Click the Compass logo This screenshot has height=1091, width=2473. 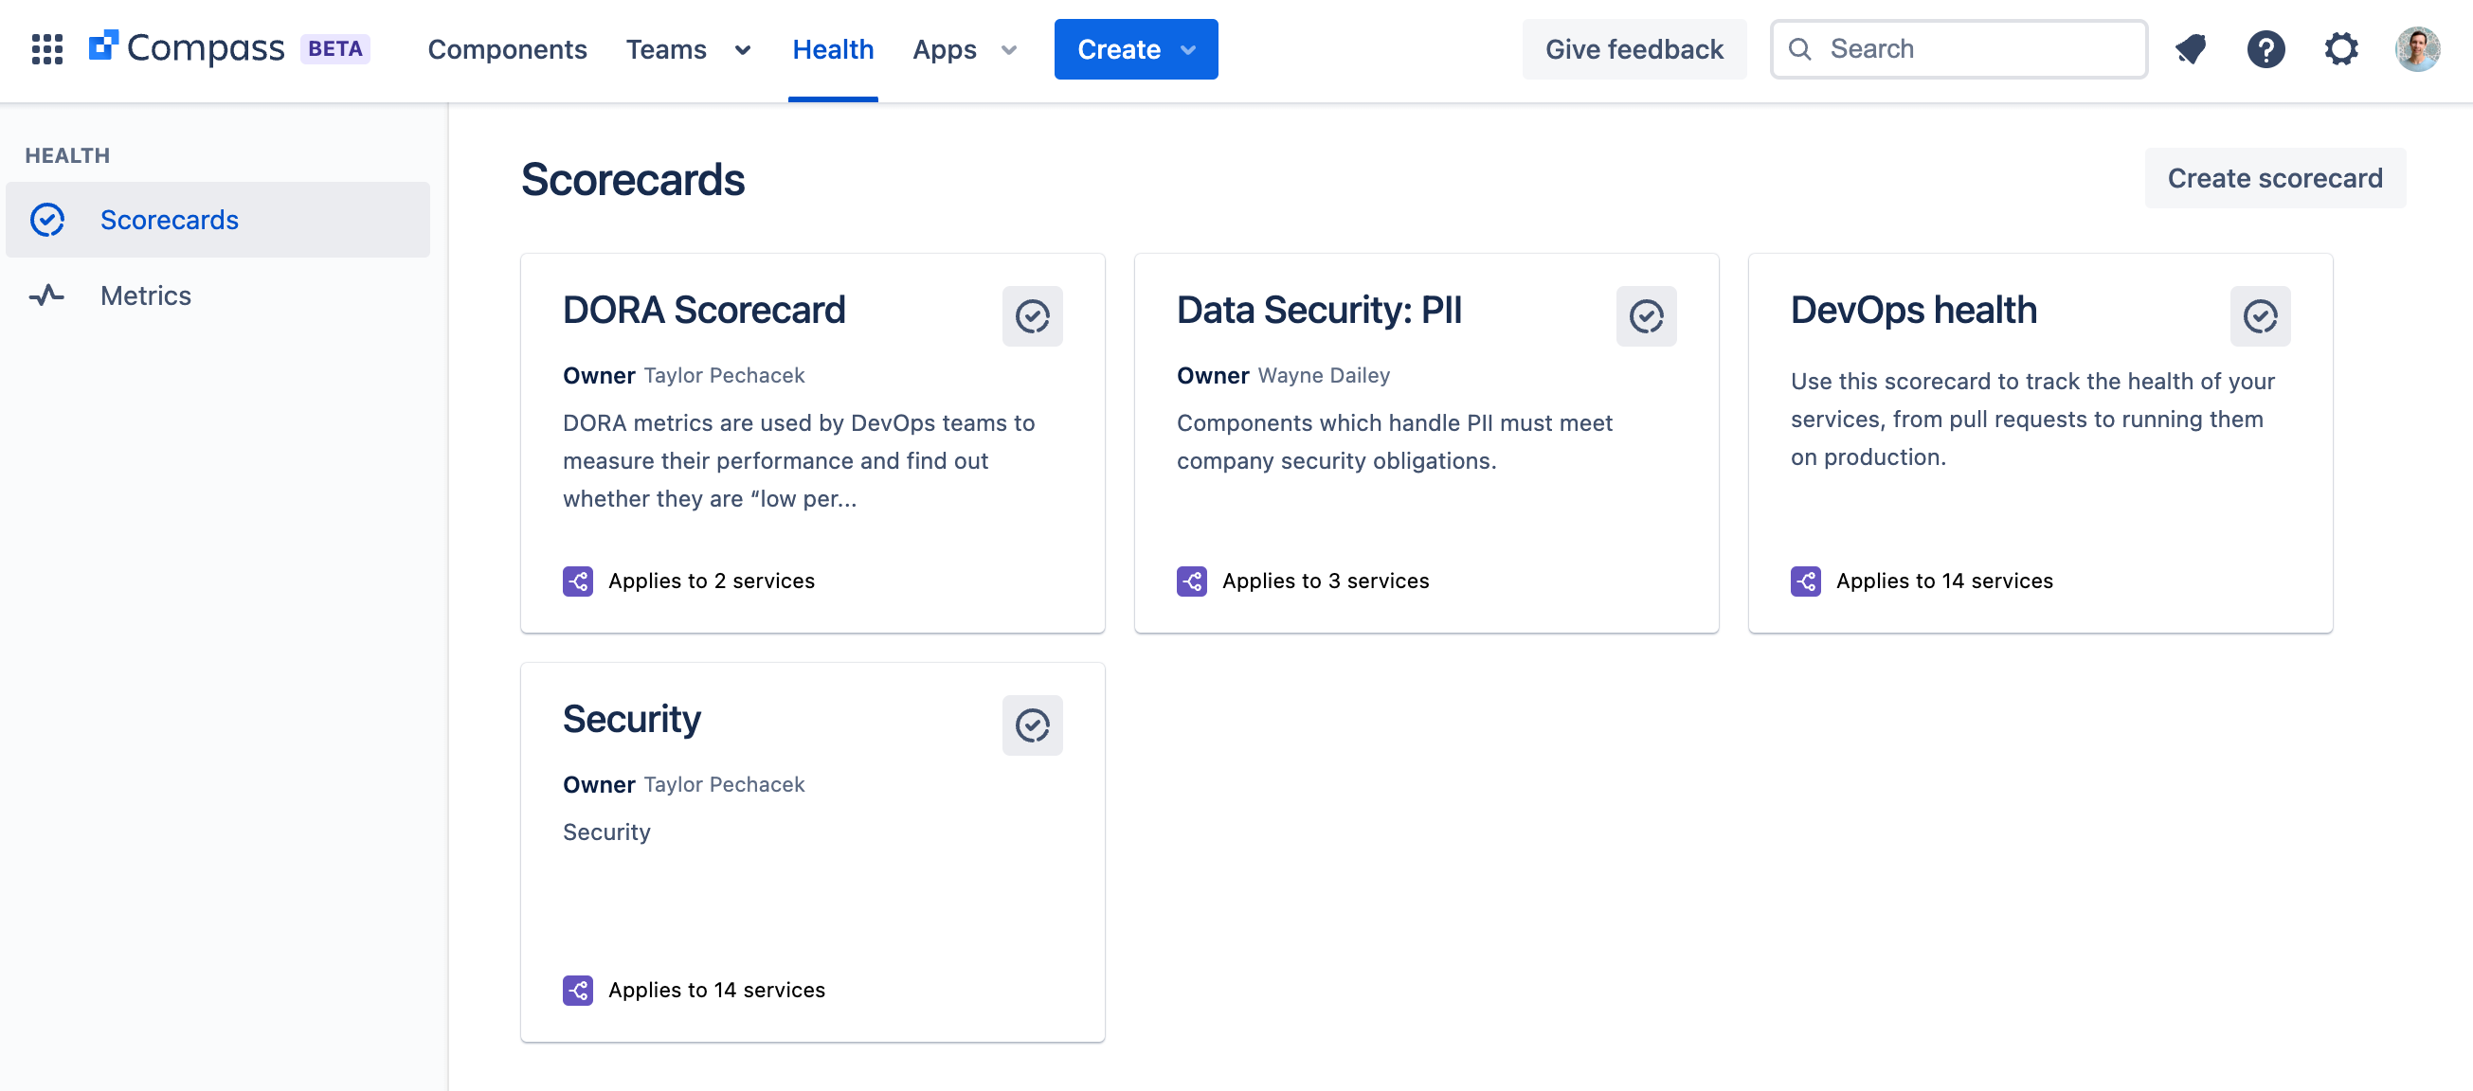(x=188, y=49)
